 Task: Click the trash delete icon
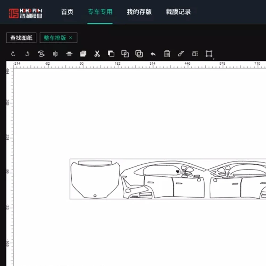(x=167, y=54)
